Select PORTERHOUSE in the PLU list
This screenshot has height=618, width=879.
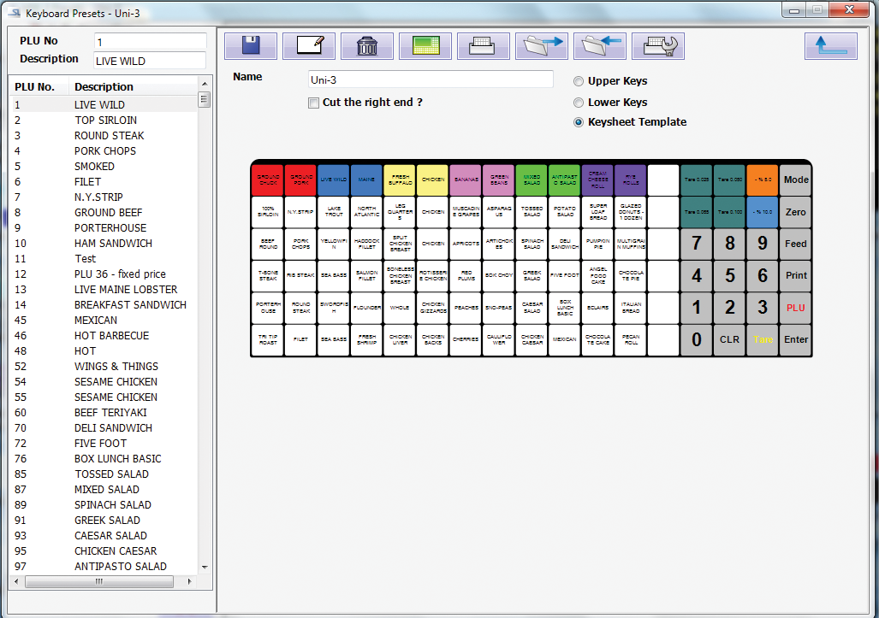point(110,228)
